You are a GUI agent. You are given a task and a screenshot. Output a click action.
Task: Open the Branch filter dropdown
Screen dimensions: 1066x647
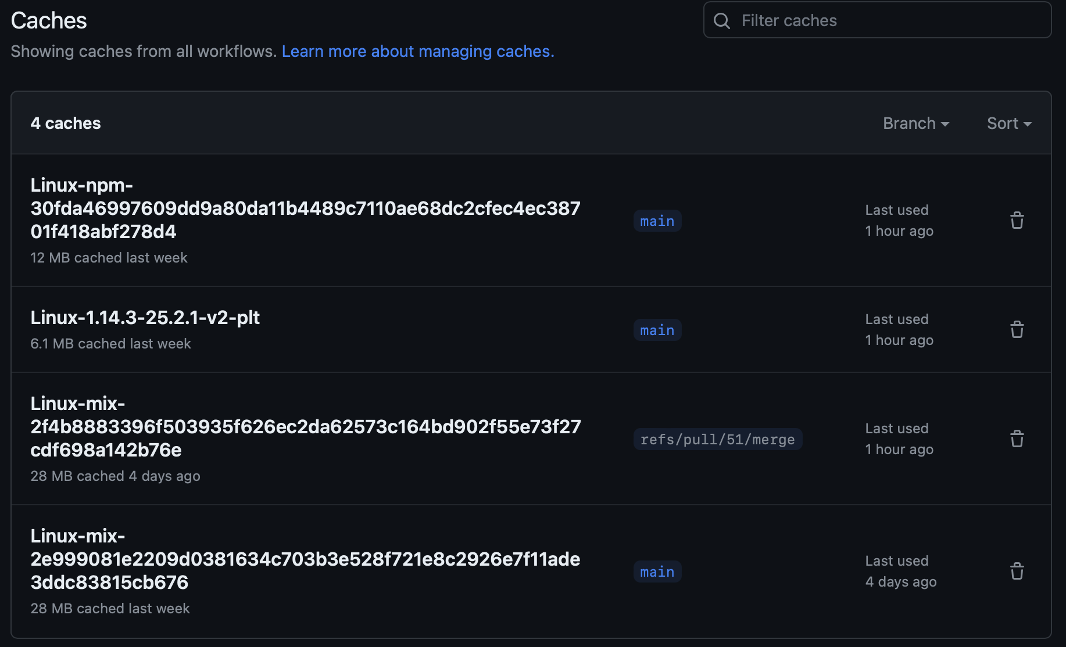(x=915, y=123)
